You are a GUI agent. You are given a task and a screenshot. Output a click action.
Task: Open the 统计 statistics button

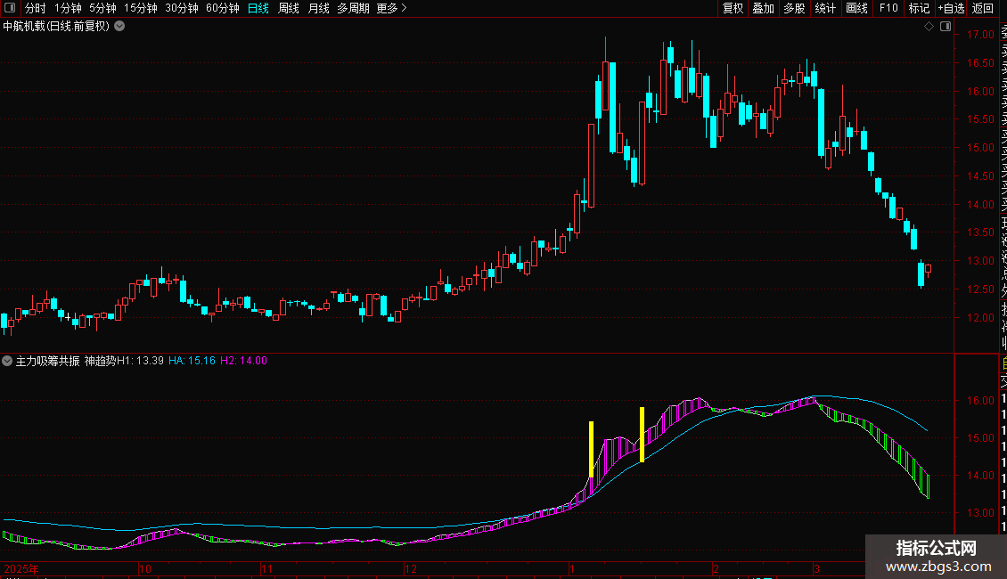click(x=825, y=8)
